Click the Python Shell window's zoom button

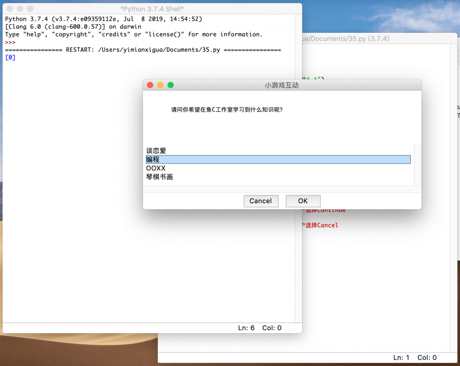(x=31, y=9)
